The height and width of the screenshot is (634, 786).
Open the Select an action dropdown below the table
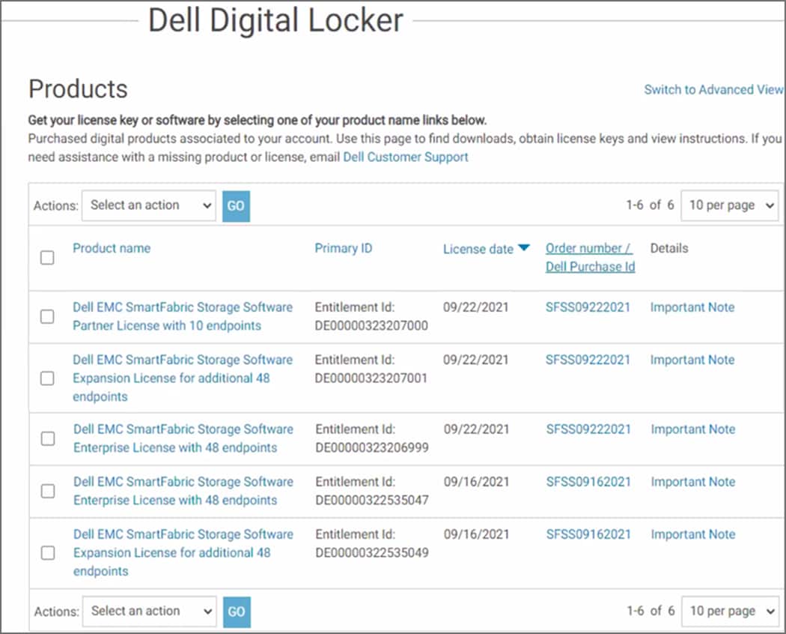(x=150, y=612)
